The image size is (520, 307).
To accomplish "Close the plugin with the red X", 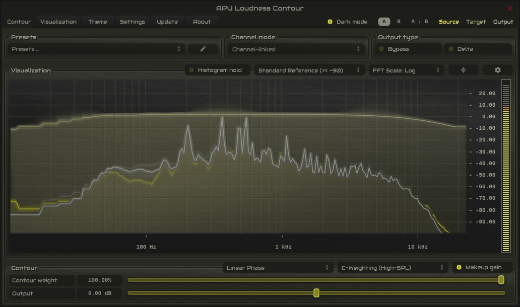I will click(x=510, y=9).
